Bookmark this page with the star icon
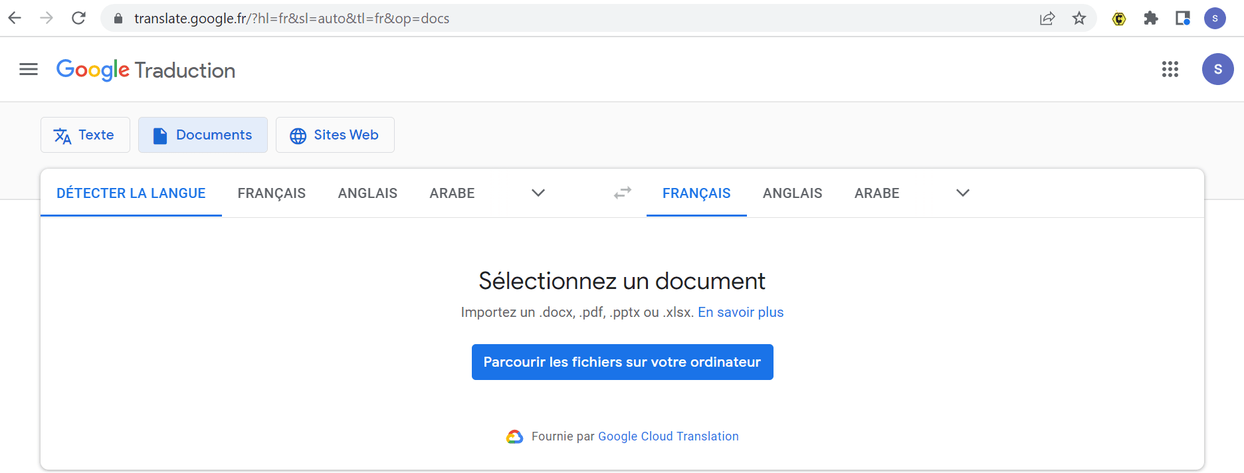Screen dimensions: 1244x473 click(x=1079, y=19)
